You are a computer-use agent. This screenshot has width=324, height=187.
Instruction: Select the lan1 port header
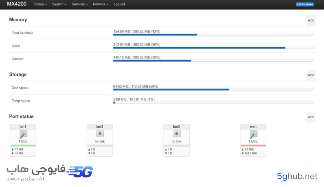click(23, 127)
